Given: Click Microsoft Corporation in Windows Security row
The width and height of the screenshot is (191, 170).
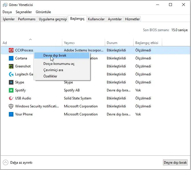Looking at the screenshot, I should pos(81,106).
